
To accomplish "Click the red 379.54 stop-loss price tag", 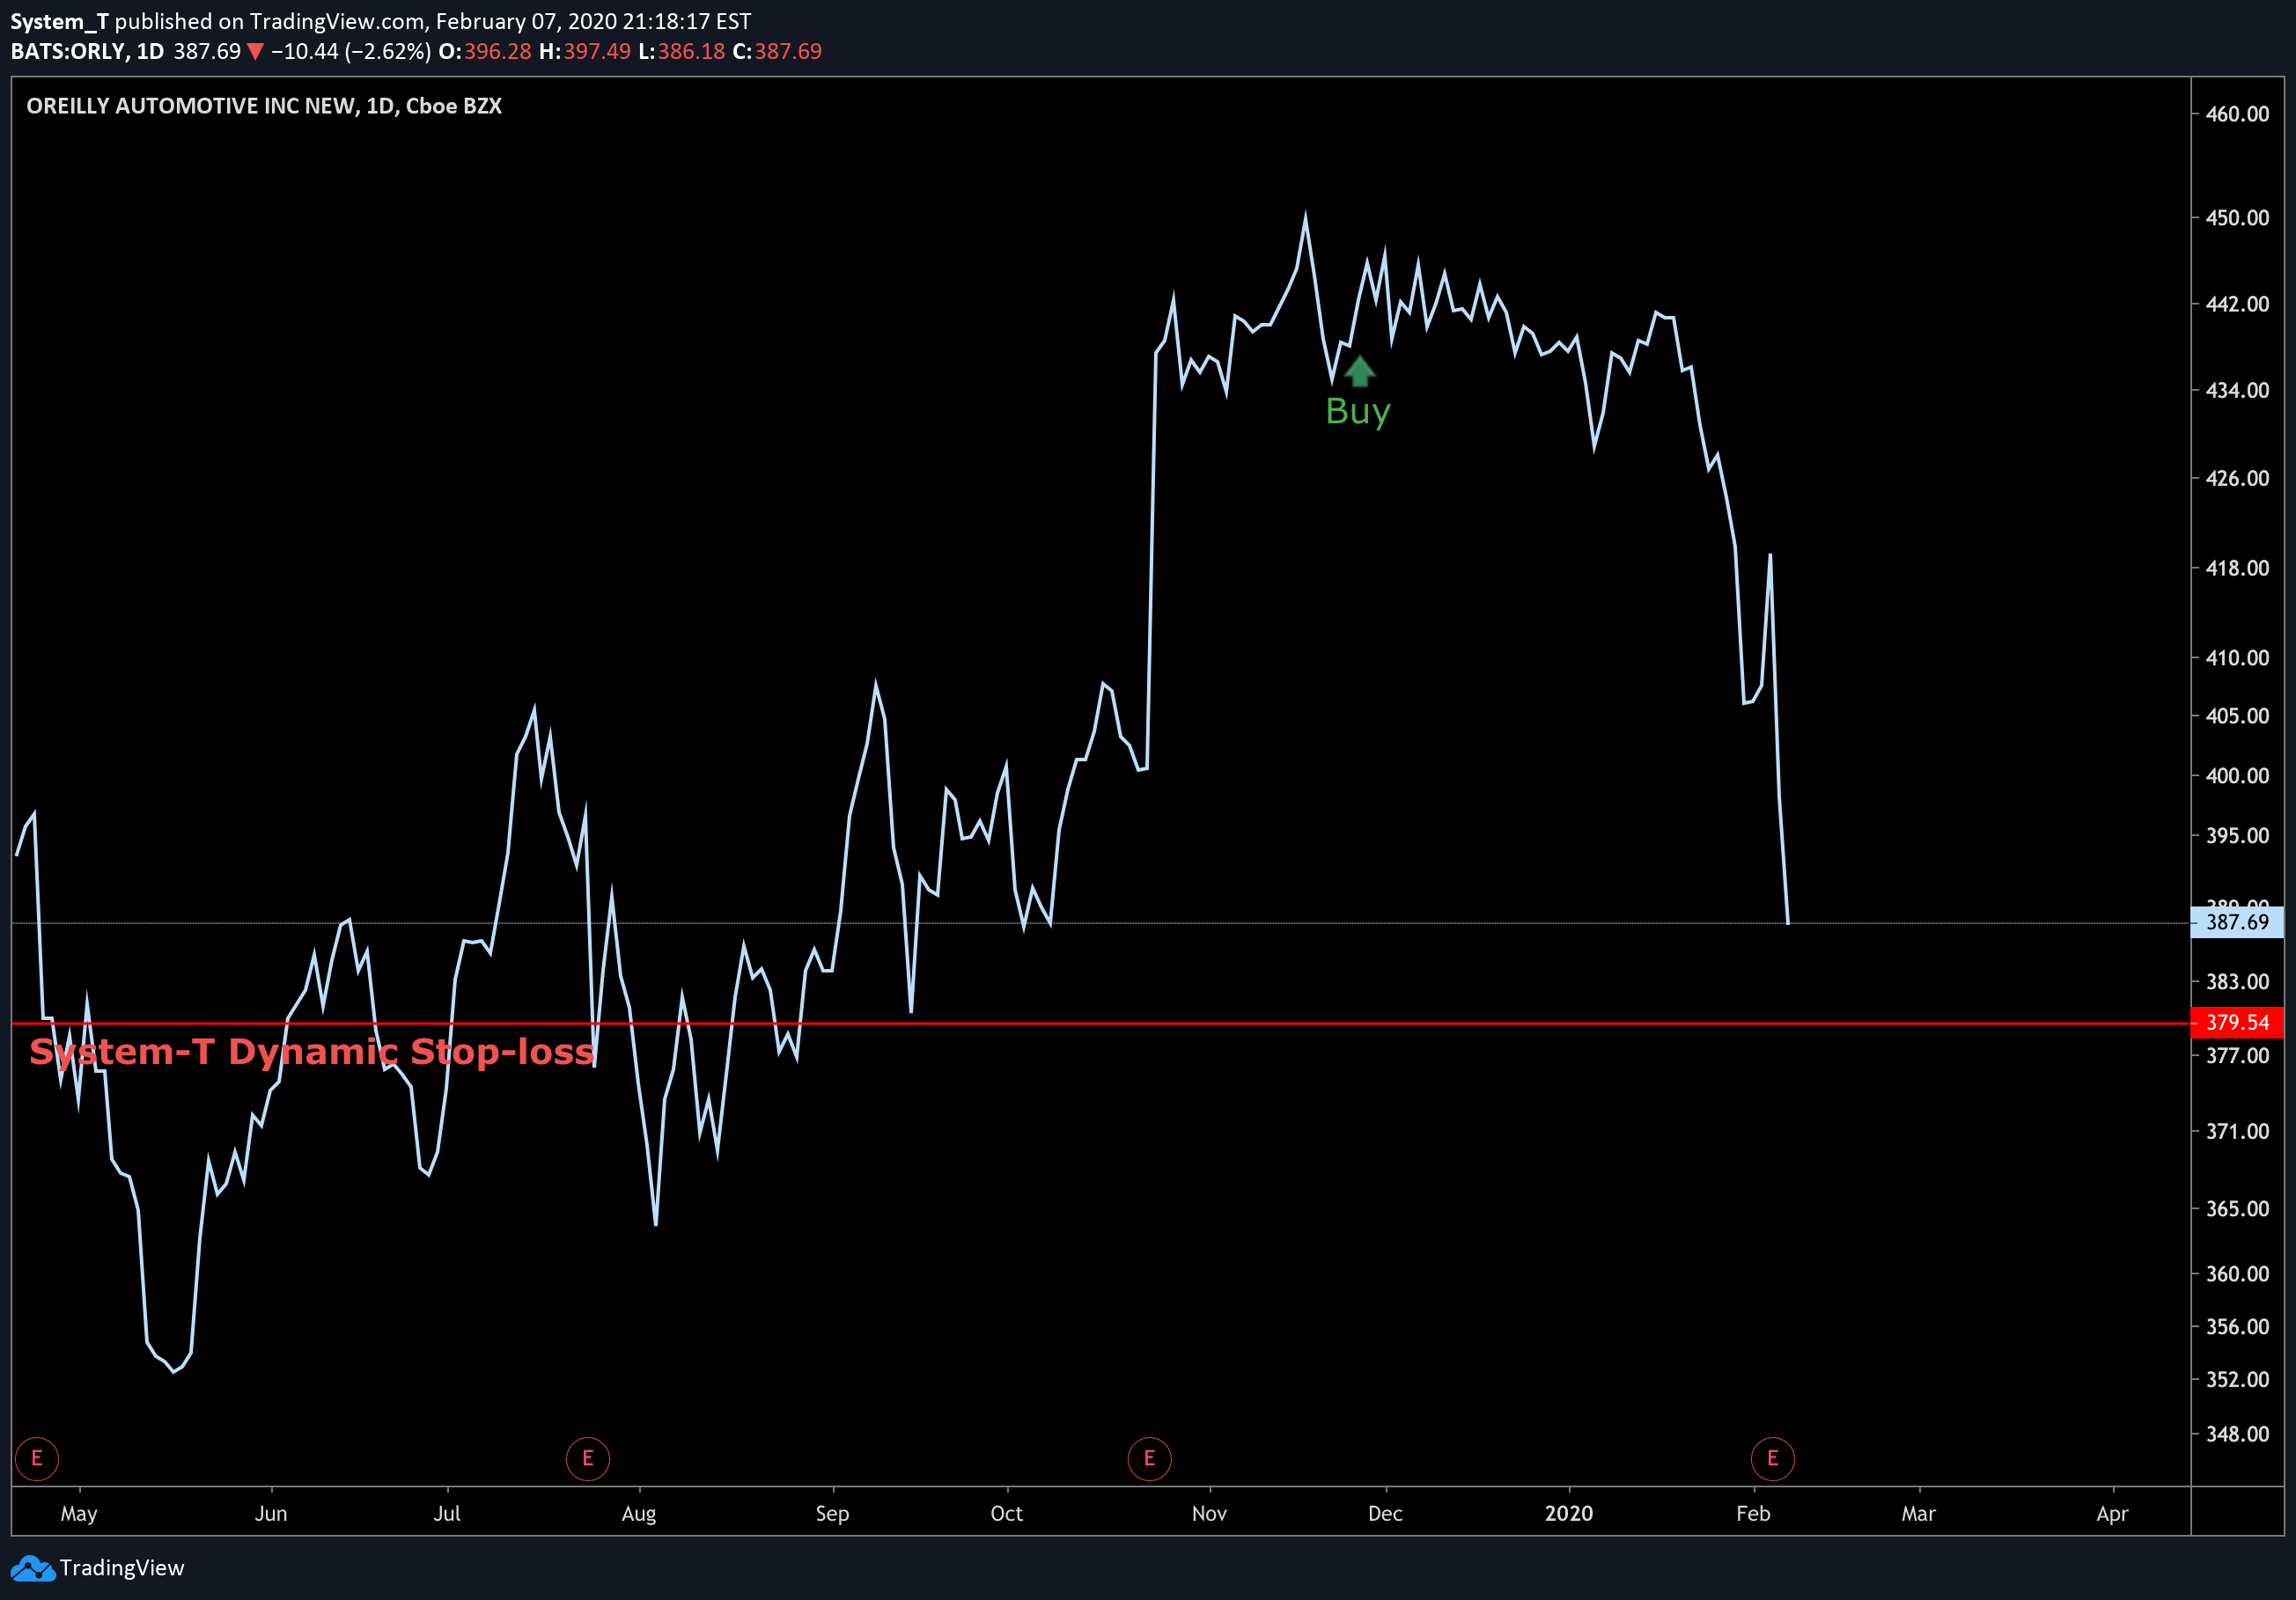I will [x=2238, y=1023].
